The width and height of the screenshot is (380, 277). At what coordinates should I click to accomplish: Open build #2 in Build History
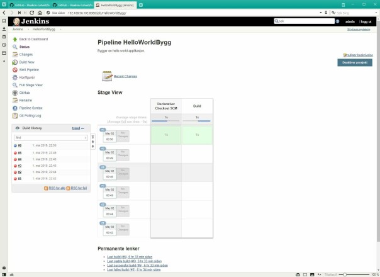pos(20,172)
